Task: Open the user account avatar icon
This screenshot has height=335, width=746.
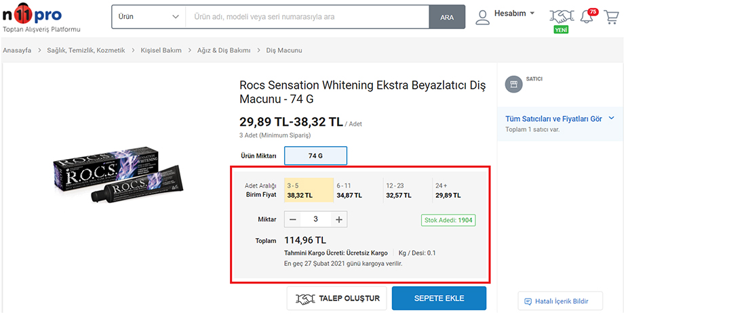Action: coord(482,17)
